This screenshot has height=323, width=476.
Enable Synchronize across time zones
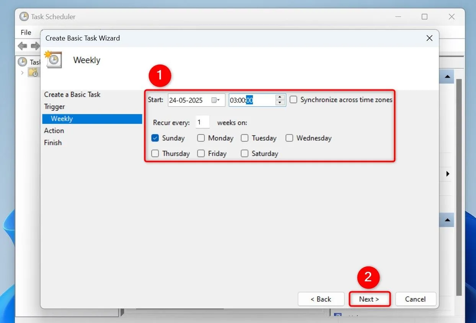[293, 99]
